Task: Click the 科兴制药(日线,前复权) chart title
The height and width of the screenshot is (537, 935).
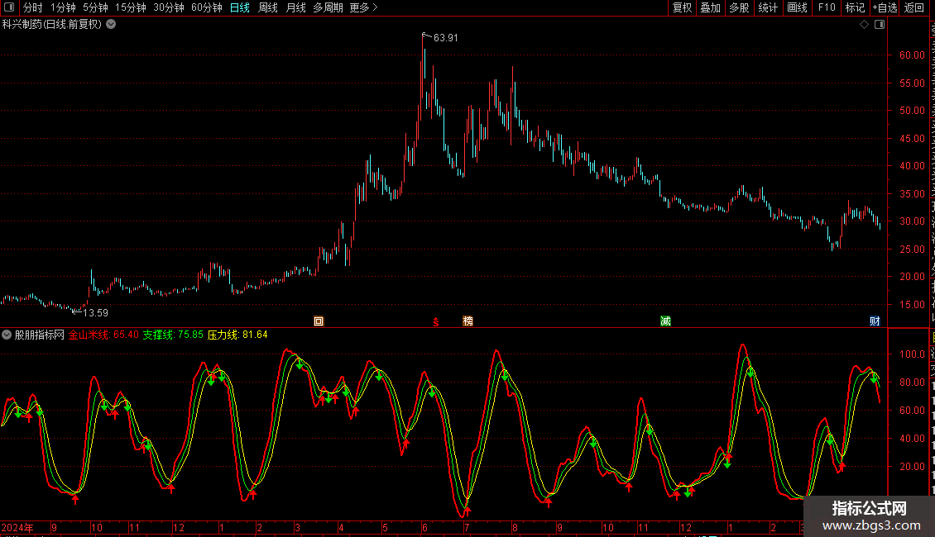Action: (52, 25)
